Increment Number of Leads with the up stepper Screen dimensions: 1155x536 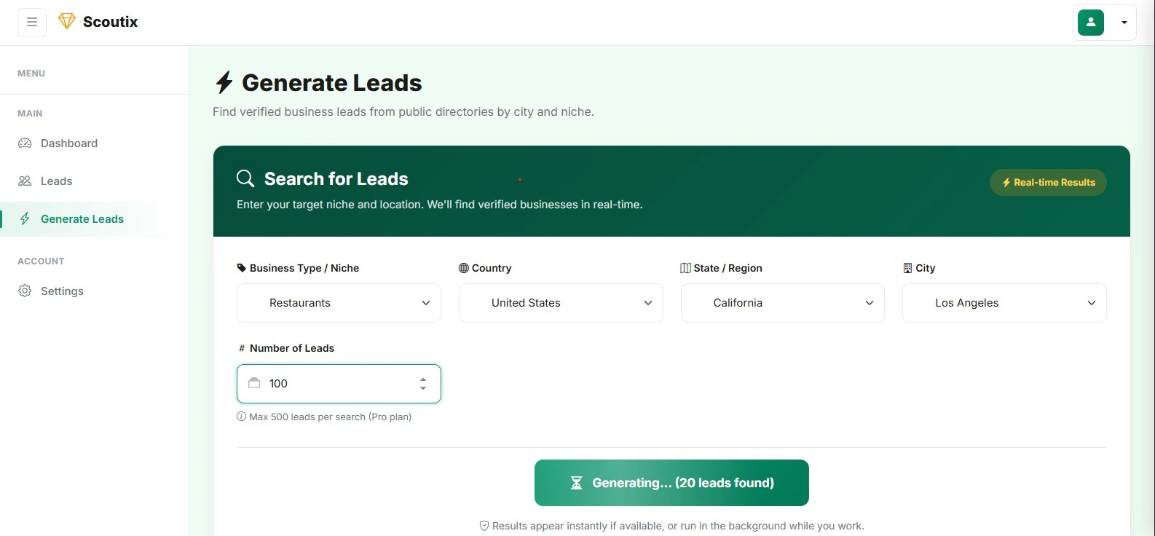(423, 379)
